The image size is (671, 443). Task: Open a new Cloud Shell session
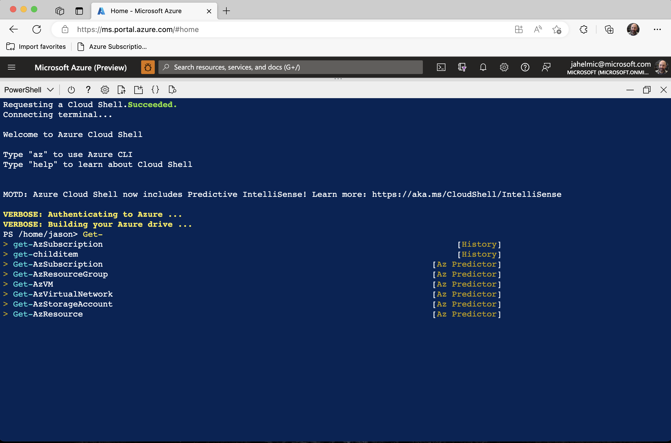pyautogui.click(x=139, y=89)
